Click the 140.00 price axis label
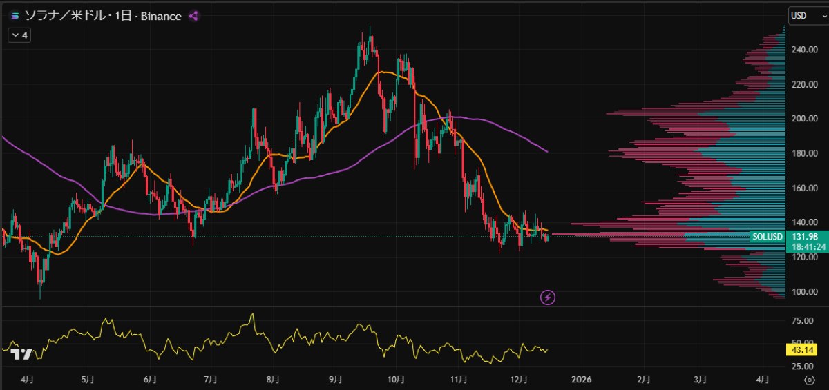This screenshot has width=829, height=390. 806,222
